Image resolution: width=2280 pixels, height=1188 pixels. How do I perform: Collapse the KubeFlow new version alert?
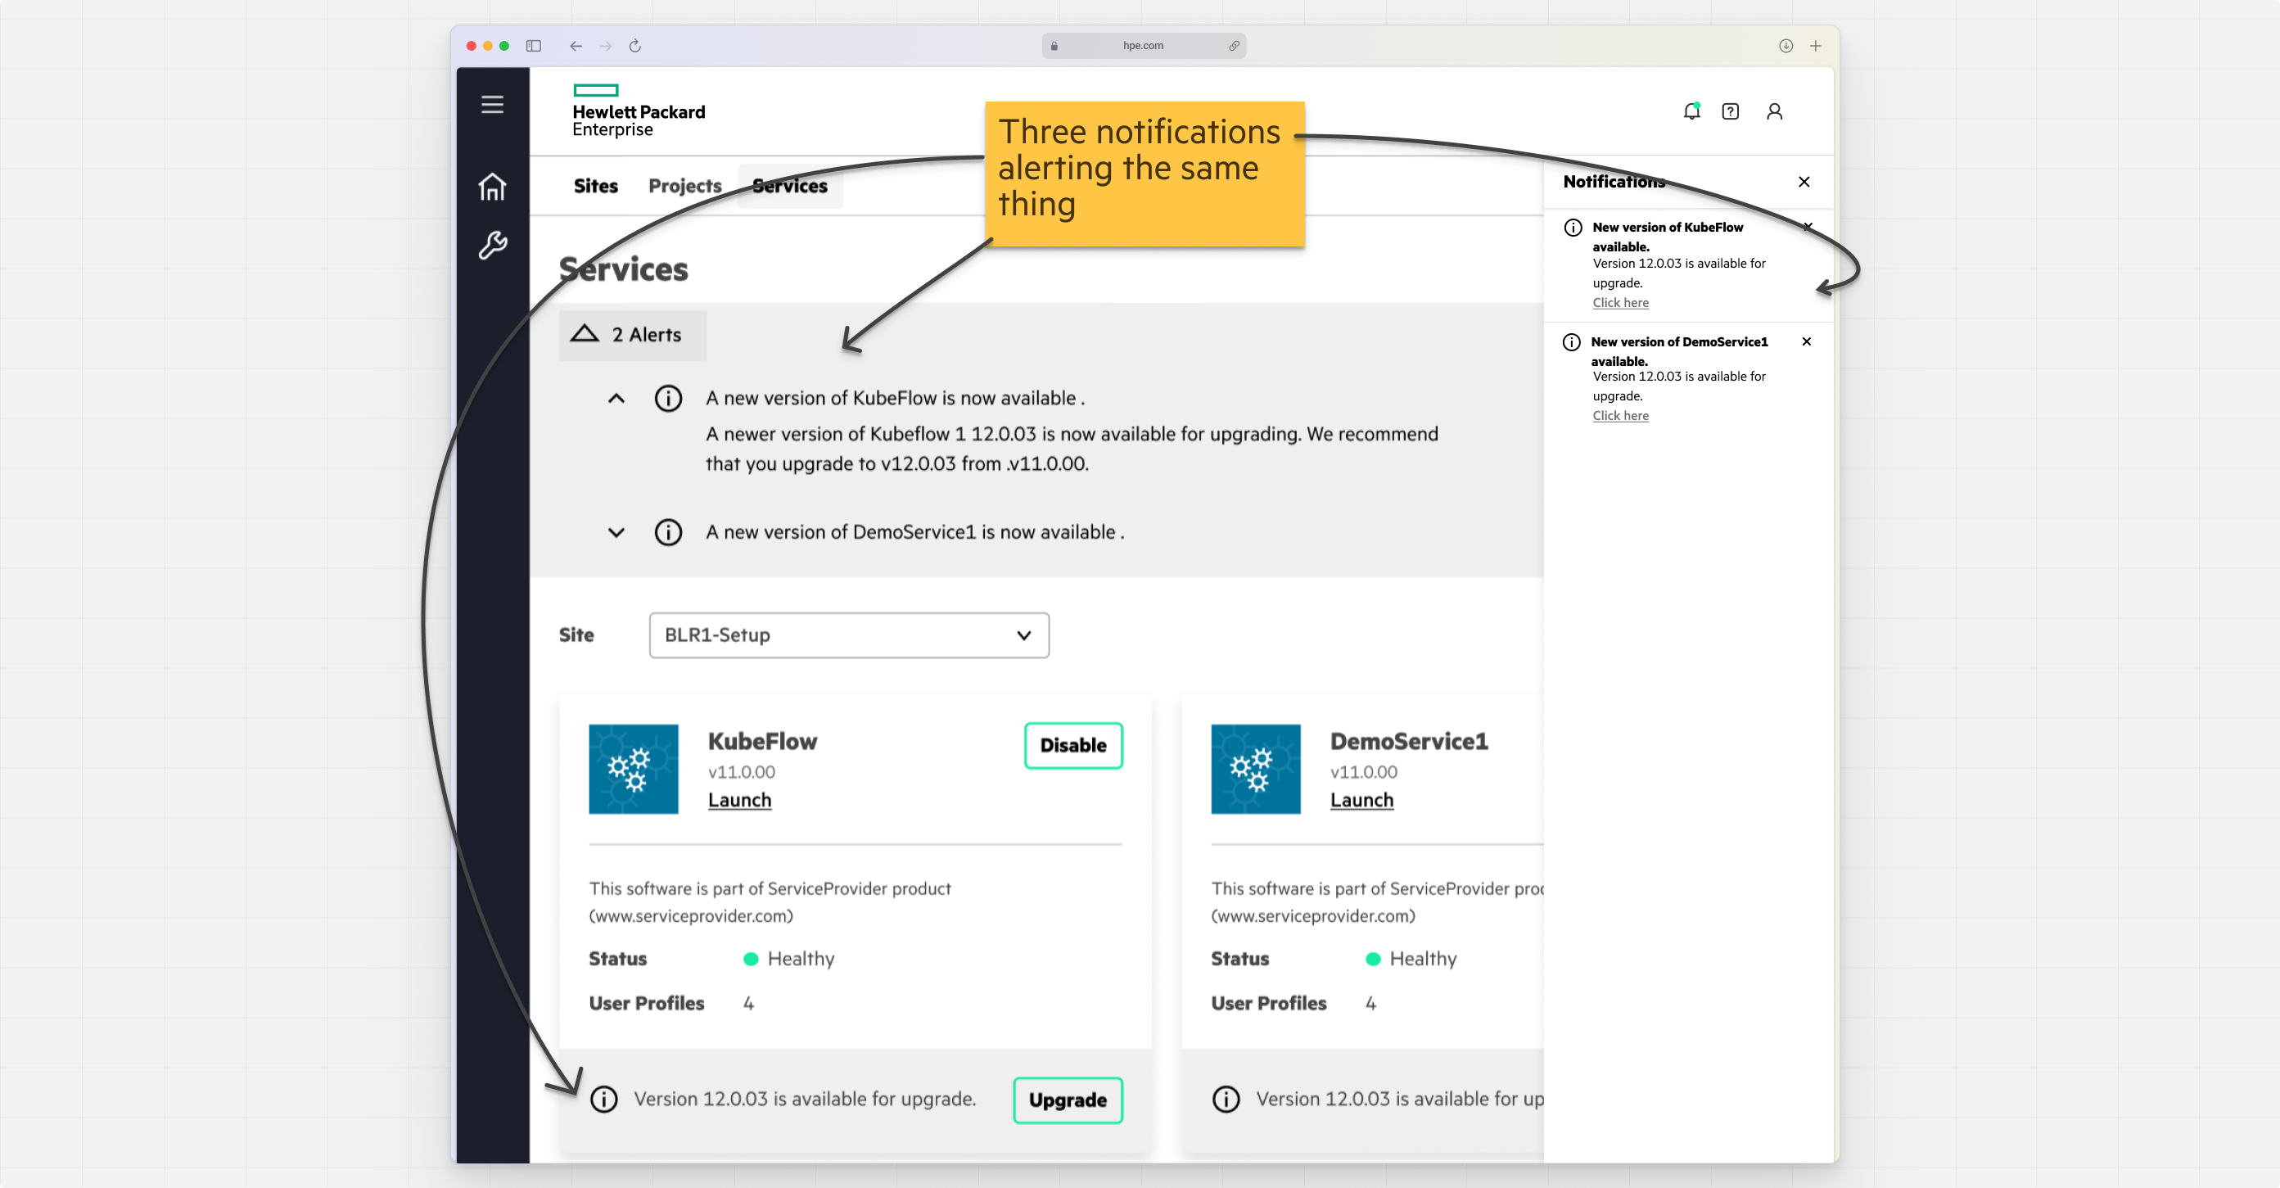tap(616, 399)
